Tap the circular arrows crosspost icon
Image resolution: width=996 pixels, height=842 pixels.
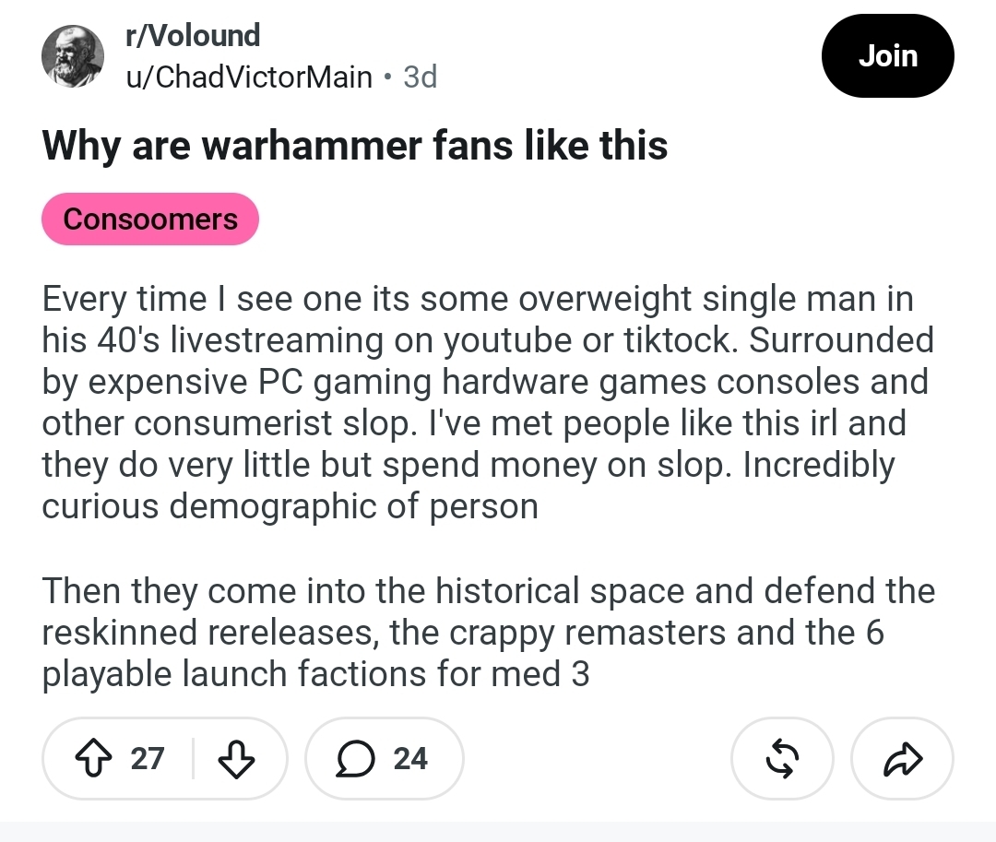pyautogui.click(x=782, y=758)
